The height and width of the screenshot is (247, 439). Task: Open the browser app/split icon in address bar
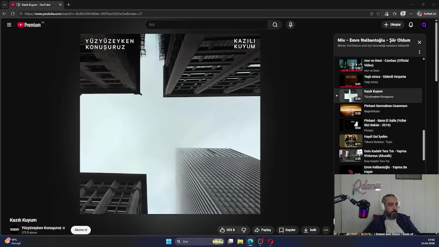click(x=371, y=14)
